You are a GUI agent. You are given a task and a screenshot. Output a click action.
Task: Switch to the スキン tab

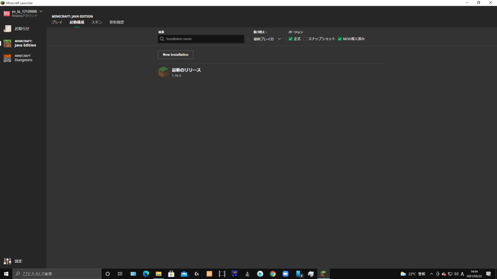tap(97, 22)
